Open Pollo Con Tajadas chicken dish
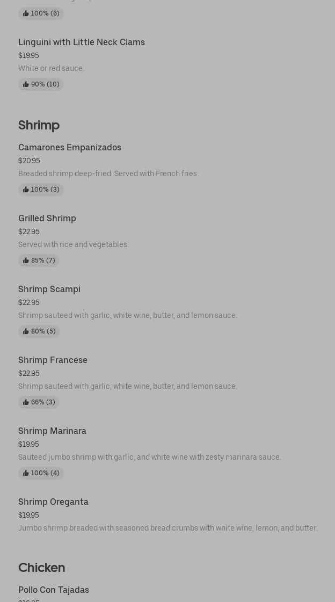The image size is (335, 602). tap(54, 590)
